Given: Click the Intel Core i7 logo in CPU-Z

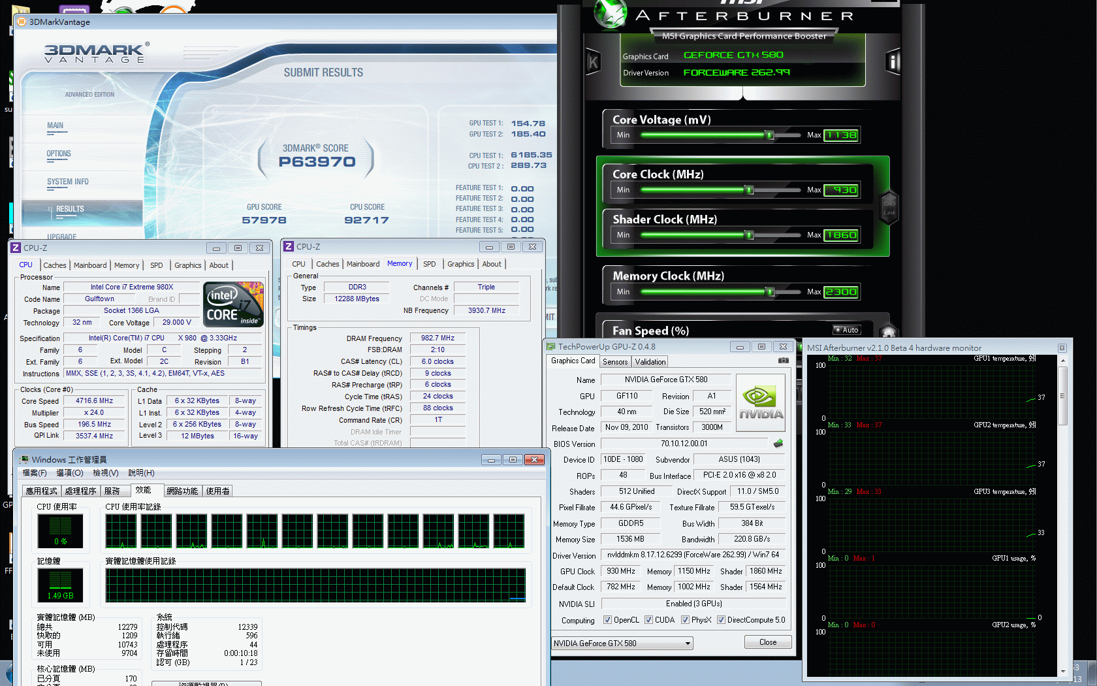Looking at the screenshot, I should pos(233,304).
